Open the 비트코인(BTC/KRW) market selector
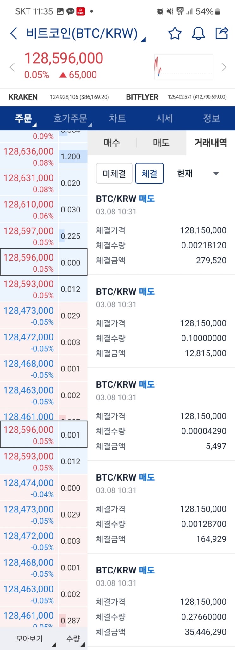Viewport: 235px width, 650px height. 85,34
